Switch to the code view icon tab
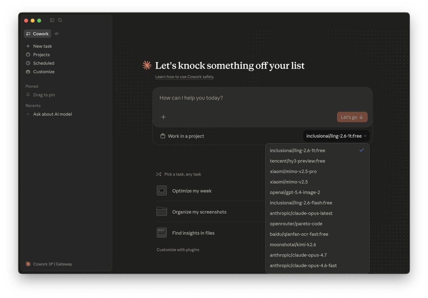The width and height of the screenshot is (428, 298). (x=56, y=34)
